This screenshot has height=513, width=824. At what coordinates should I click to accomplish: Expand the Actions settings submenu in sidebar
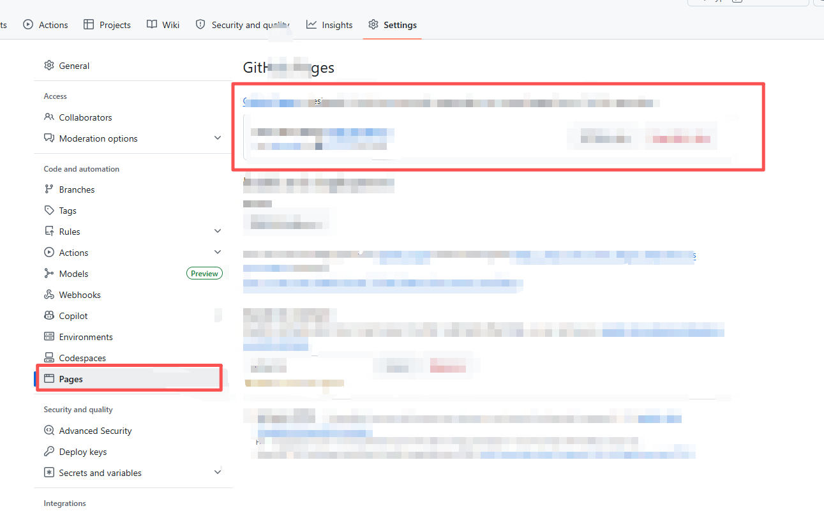tap(218, 253)
